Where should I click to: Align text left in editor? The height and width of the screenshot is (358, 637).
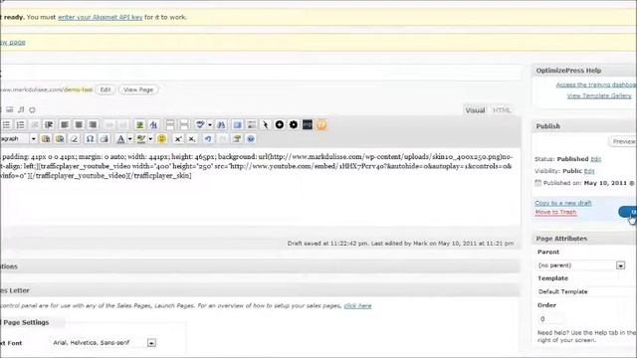tap(64, 125)
